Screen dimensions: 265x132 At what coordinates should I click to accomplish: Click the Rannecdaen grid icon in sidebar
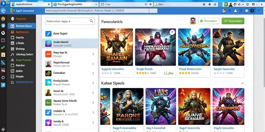click(12, 26)
